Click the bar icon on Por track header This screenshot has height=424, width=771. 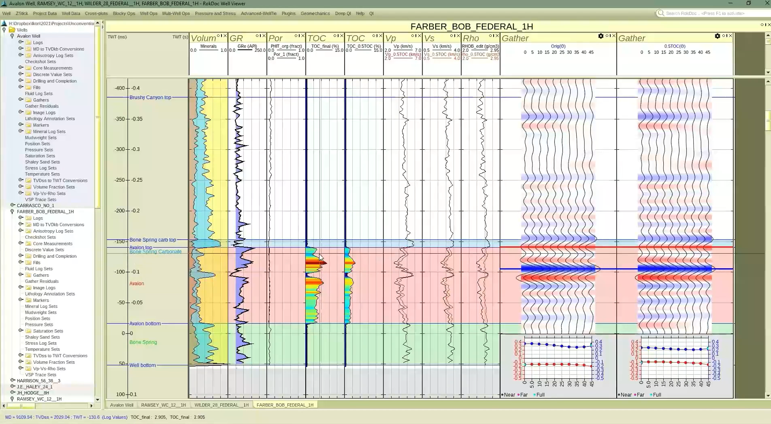(299, 36)
